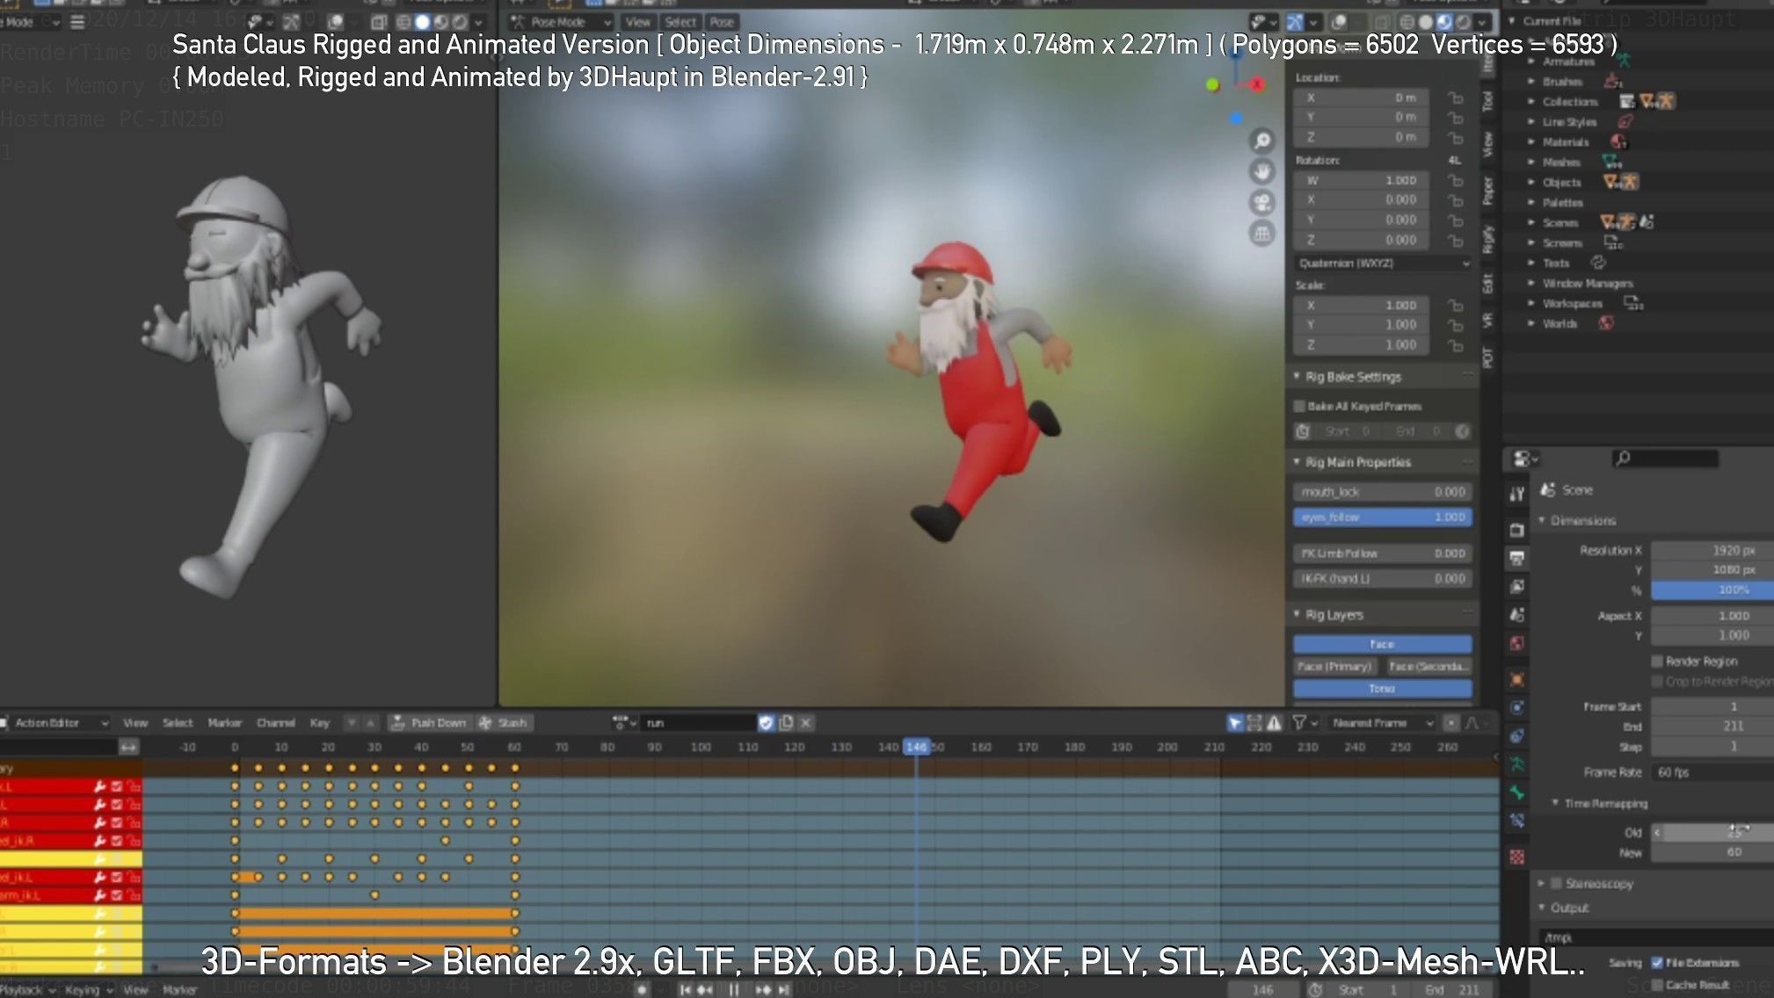Click the lock icon next to Scale Z
This screenshot has height=998, width=1774.
click(1456, 345)
